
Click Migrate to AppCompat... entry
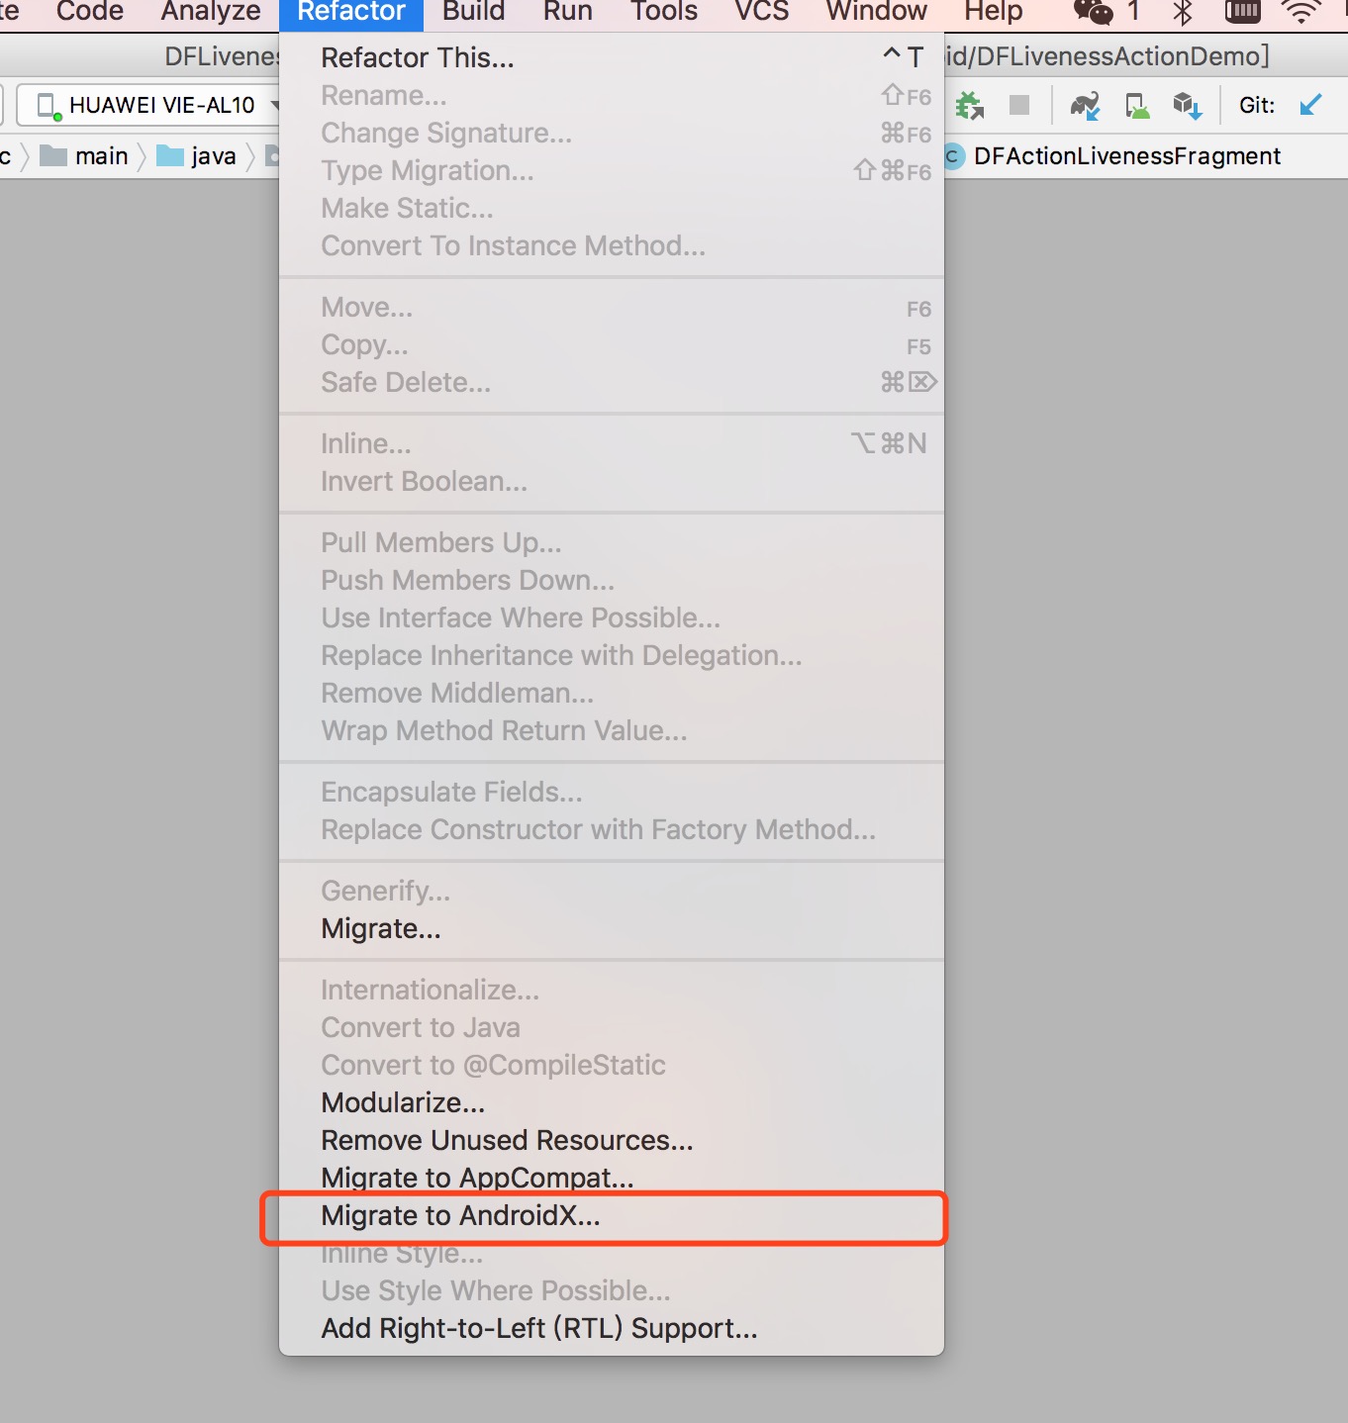pyautogui.click(x=477, y=1178)
